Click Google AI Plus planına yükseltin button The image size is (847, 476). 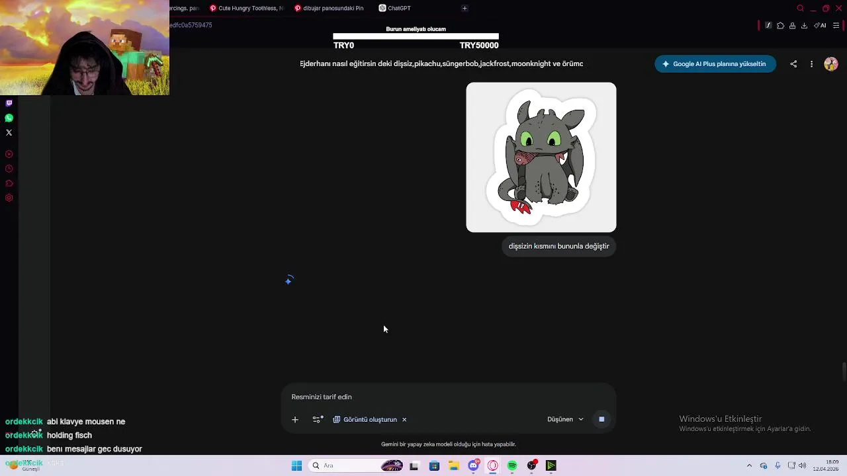(x=715, y=64)
